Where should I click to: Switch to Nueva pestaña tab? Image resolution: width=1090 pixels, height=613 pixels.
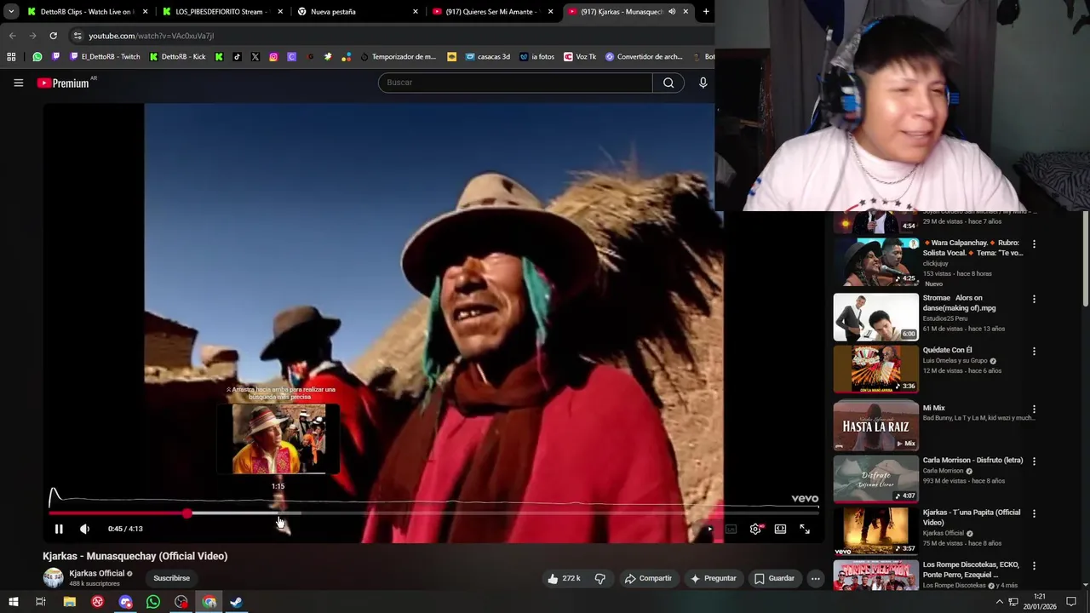click(357, 12)
